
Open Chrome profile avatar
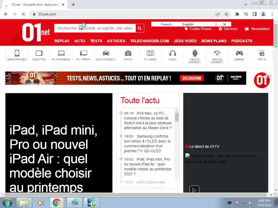click(263, 14)
